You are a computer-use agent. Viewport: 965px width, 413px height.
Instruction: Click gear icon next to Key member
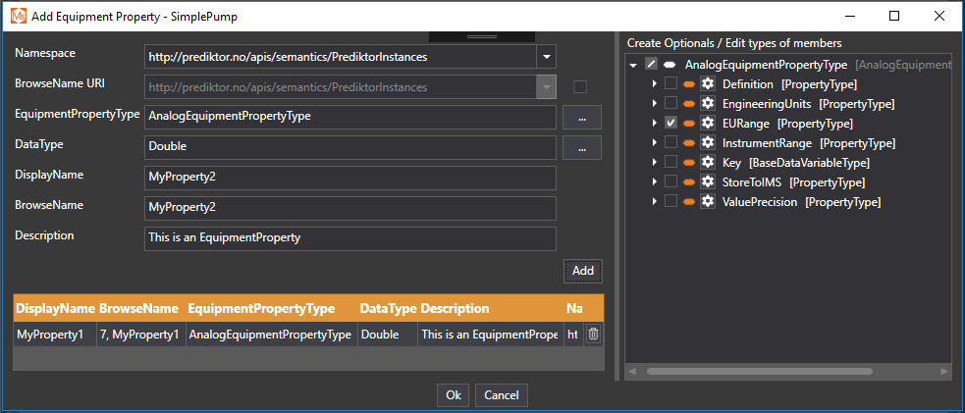click(707, 163)
